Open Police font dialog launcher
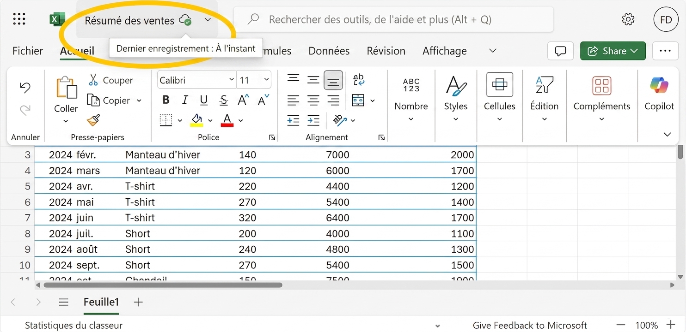 [272, 137]
